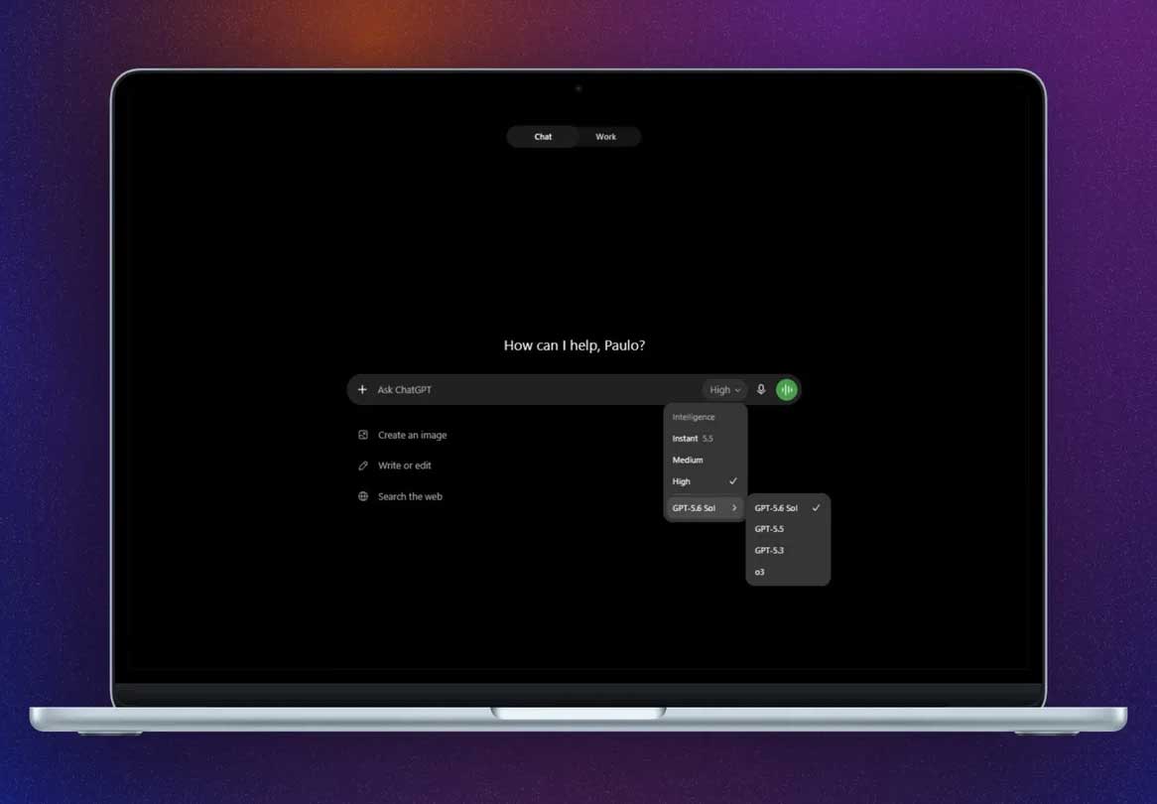
Task: Select Instant 5.5 intelligence option
Action: point(705,439)
